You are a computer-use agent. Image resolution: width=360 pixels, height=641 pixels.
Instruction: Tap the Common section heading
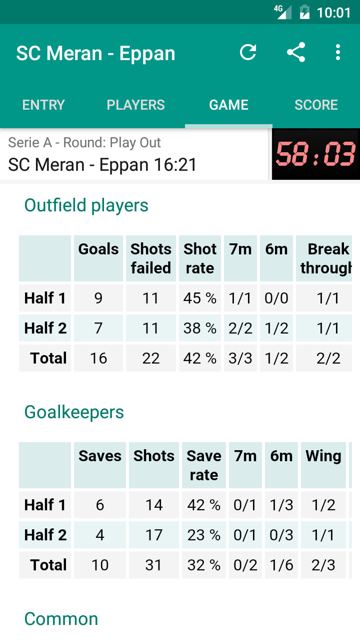pos(61,619)
